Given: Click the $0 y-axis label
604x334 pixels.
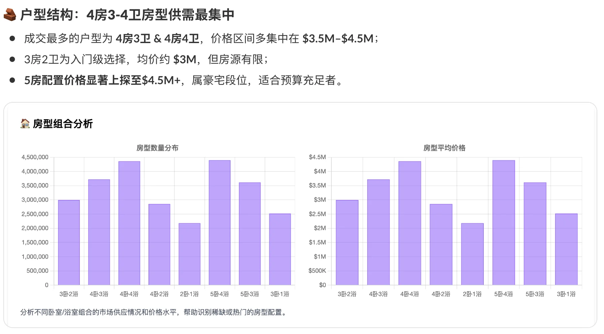Looking at the screenshot, I should [x=323, y=285].
